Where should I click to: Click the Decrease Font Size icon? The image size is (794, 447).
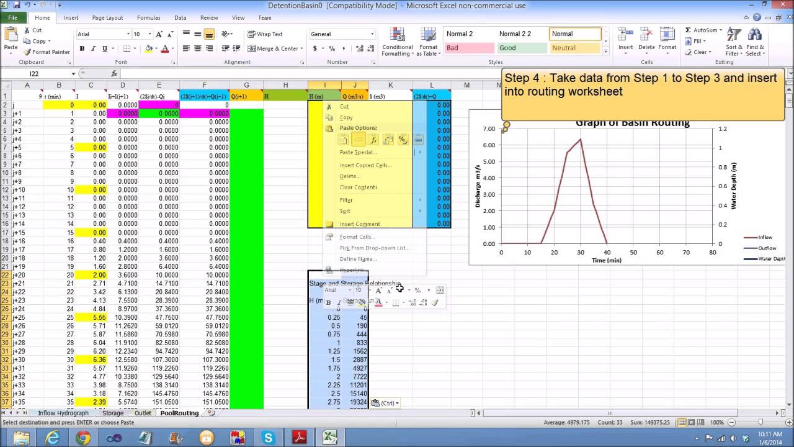170,34
